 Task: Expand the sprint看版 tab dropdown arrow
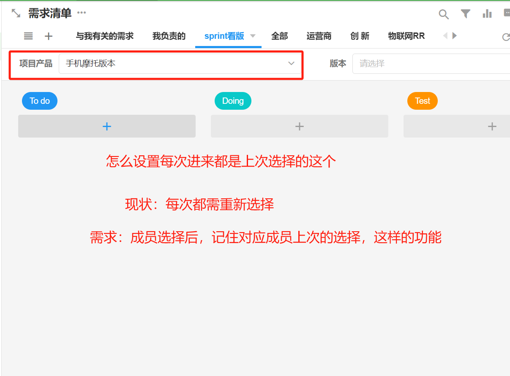[x=253, y=36]
